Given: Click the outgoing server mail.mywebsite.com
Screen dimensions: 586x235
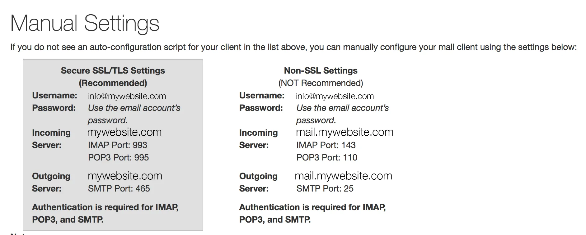Looking at the screenshot, I should (343, 176).
